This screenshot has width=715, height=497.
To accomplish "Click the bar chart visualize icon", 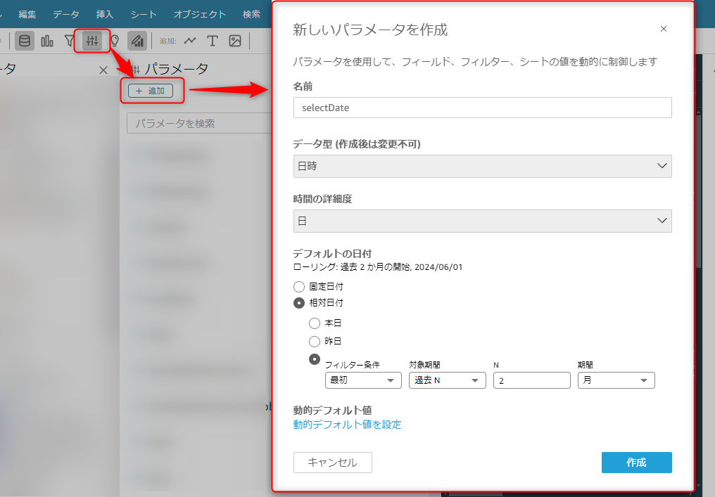I will click(48, 41).
